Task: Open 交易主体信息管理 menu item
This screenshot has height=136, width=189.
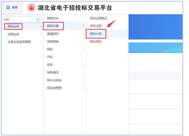Action: point(19,42)
